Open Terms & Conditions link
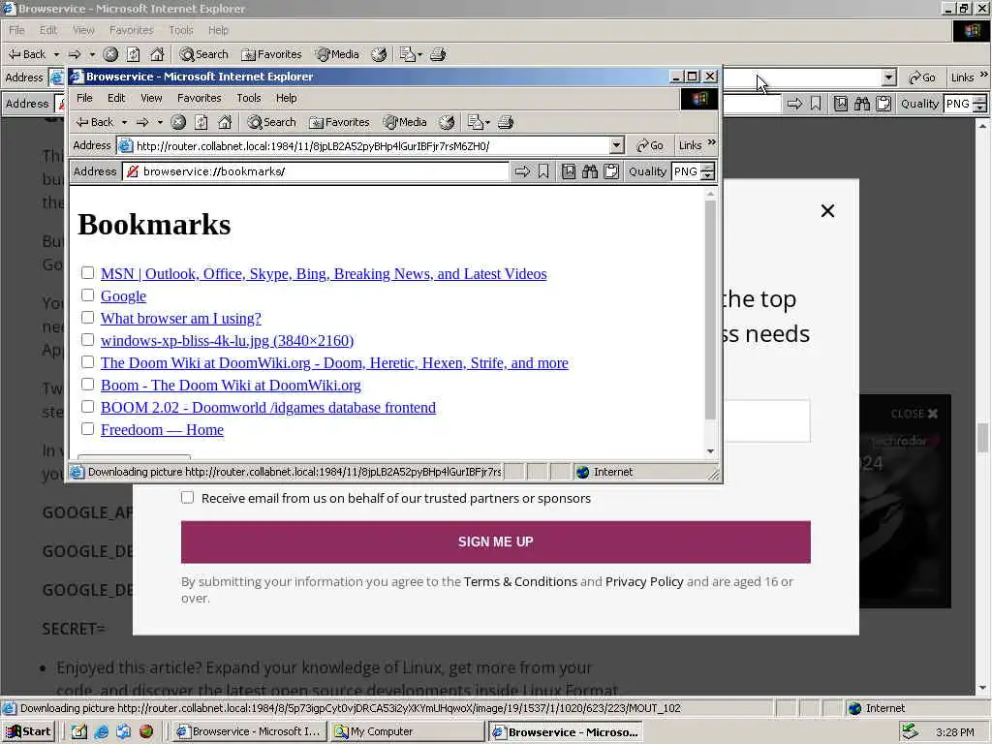The width and height of the screenshot is (992, 744). coord(520,581)
